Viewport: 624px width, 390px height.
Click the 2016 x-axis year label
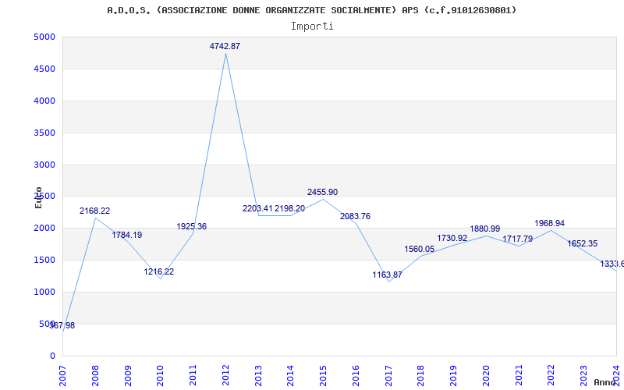(x=356, y=376)
